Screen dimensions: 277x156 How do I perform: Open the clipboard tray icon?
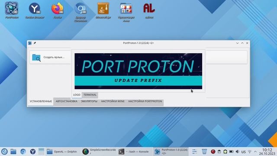pyautogui.click(x=219, y=152)
